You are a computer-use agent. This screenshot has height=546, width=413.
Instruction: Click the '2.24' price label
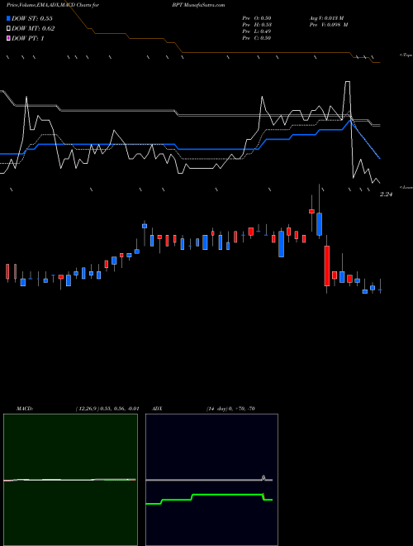[386, 194]
